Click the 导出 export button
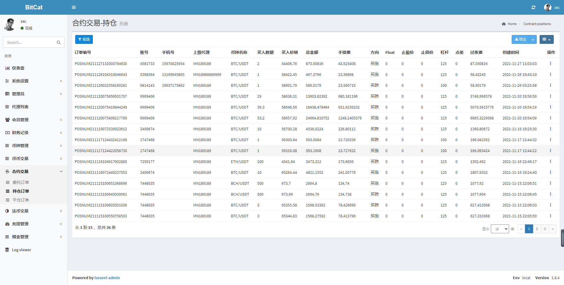This screenshot has height=285, width=564. point(521,39)
